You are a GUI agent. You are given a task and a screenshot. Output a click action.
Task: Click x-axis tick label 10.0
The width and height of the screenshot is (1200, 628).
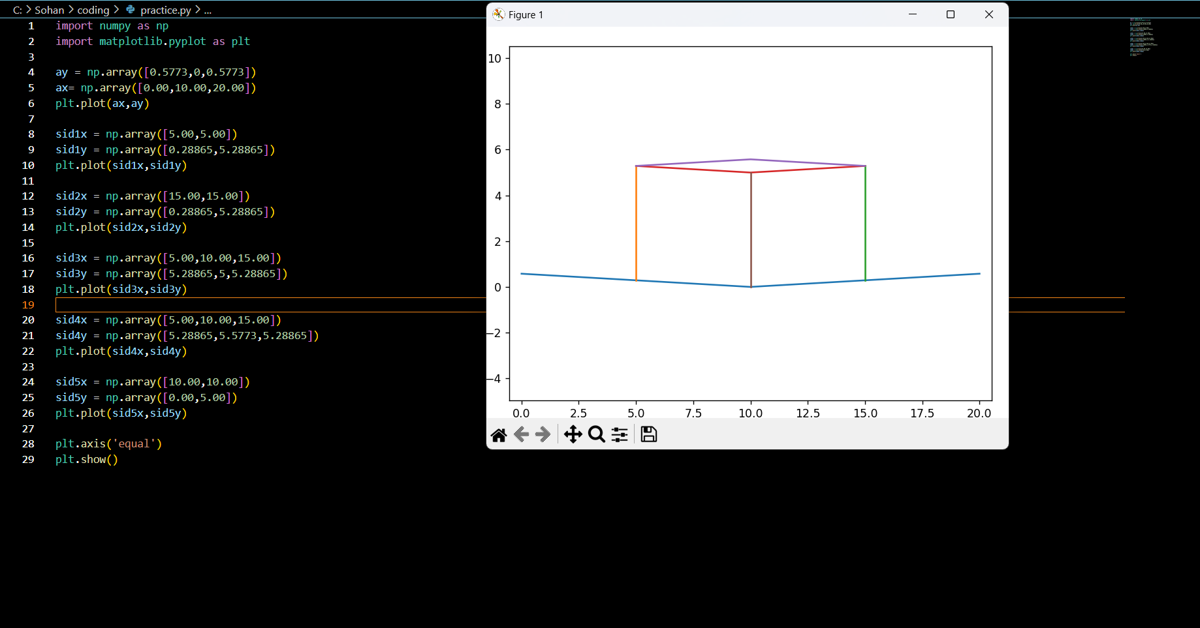750,413
